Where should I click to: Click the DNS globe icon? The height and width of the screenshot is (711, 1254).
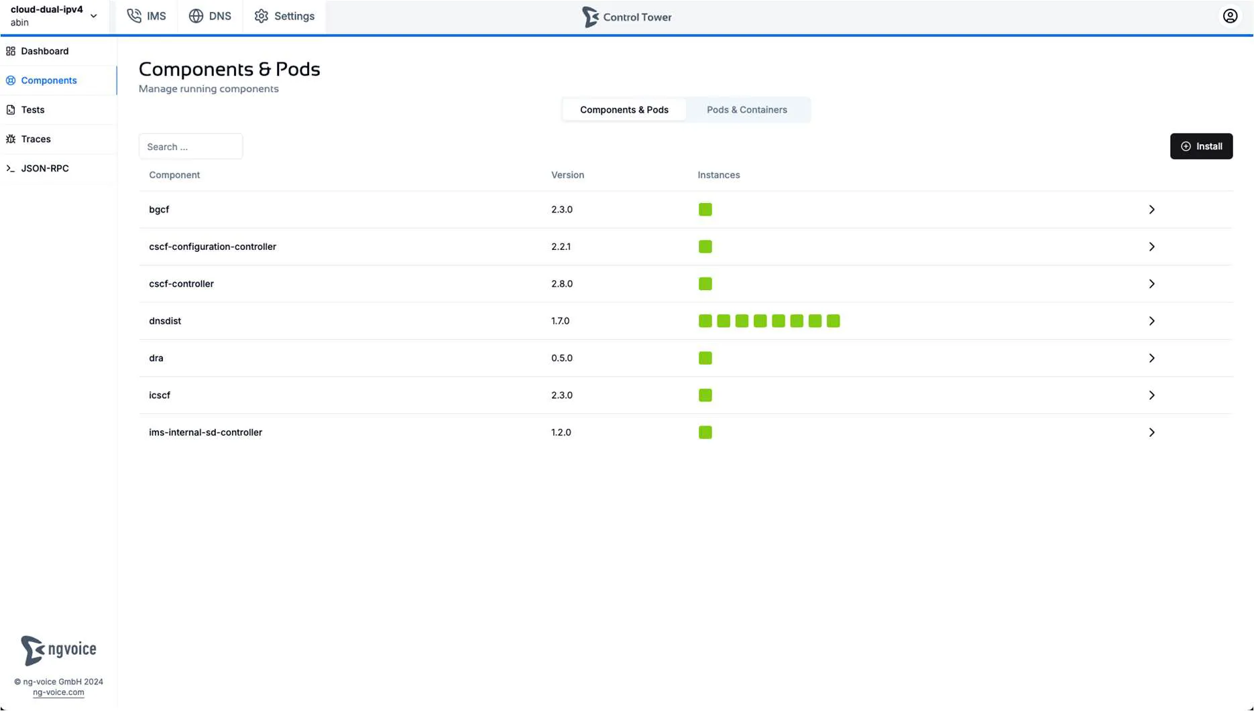196,16
